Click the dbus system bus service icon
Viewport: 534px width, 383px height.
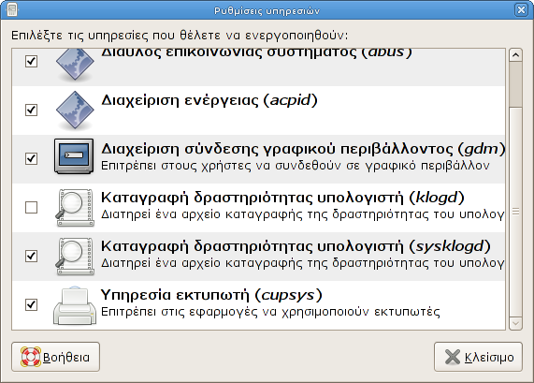(x=75, y=65)
